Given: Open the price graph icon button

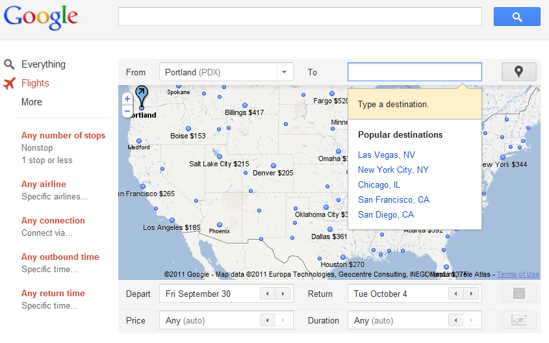Looking at the screenshot, I should tap(519, 320).
